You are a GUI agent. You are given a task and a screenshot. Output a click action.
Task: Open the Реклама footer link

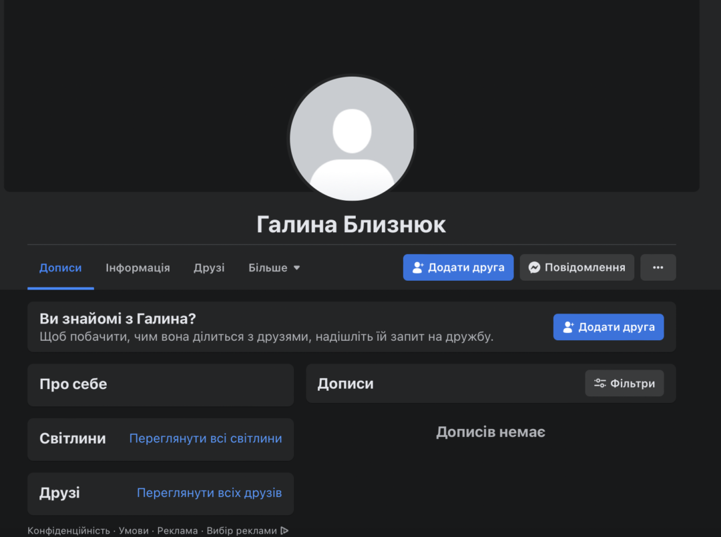coord(177,530)
